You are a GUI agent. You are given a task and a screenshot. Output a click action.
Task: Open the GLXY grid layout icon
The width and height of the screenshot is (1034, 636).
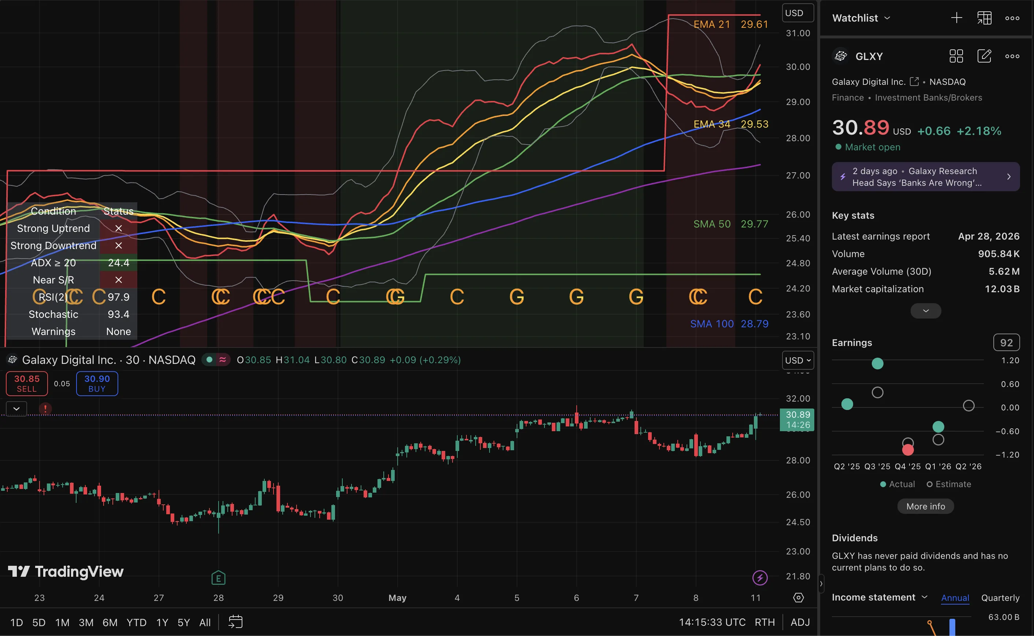click(x=956, y=56)
